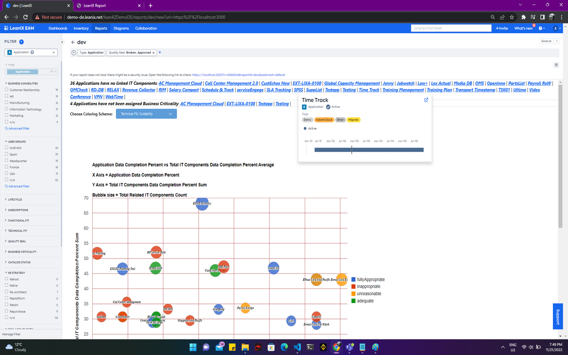Click Advanced Filter under Business Capabilities

(x=17, y=128)
